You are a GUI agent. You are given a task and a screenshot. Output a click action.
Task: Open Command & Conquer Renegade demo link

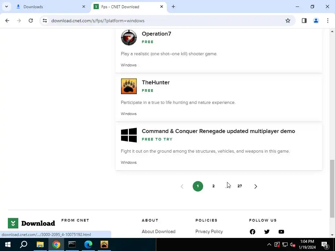coord(218,131)
